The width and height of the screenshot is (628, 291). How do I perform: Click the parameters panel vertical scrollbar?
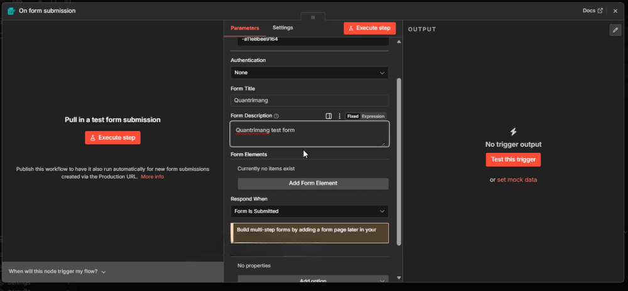(x=399, y=161)
